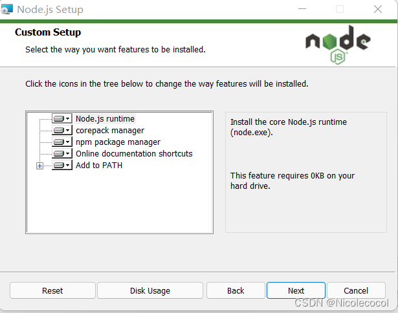398x313 pixels.
Task: Click the Node.js logo in header
Action: tap(338, 44)
